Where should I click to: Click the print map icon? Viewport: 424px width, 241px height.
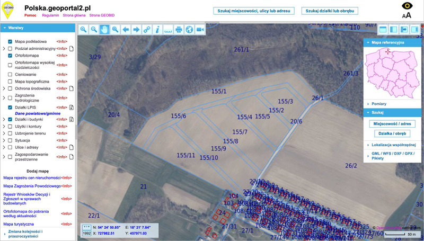(179, 30)
